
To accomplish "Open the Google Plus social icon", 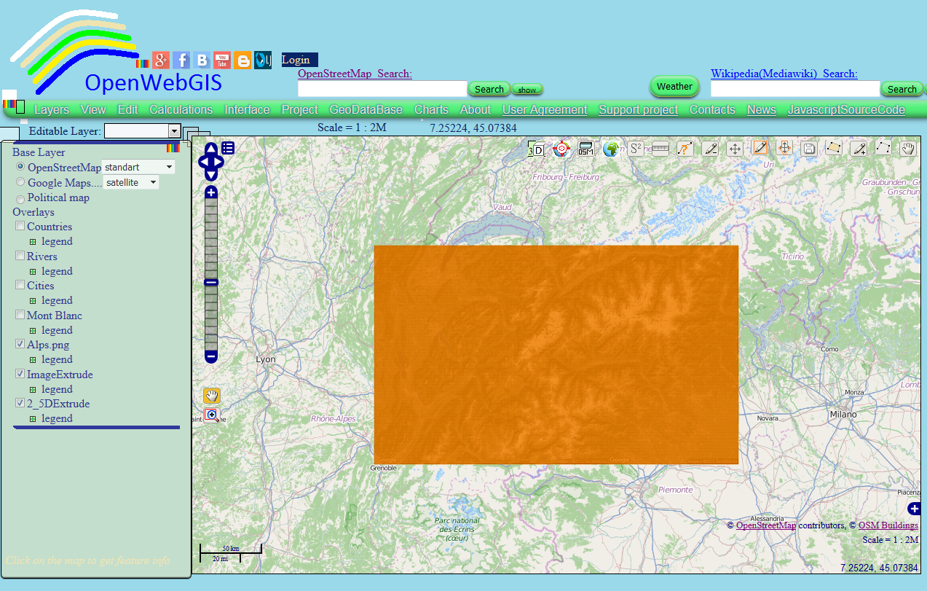I will [161, 60].
